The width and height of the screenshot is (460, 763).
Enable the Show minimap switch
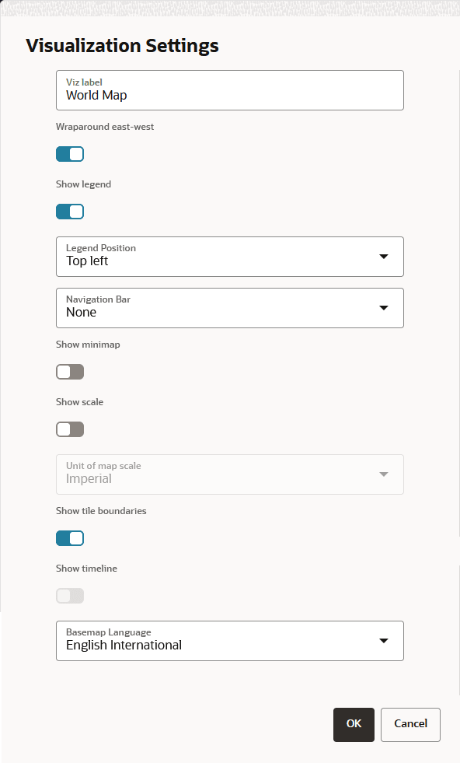point(70,372)
